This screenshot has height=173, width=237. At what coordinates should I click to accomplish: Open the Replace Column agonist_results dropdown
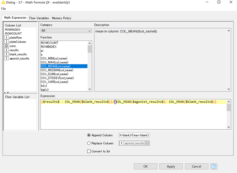pos(134,143)
